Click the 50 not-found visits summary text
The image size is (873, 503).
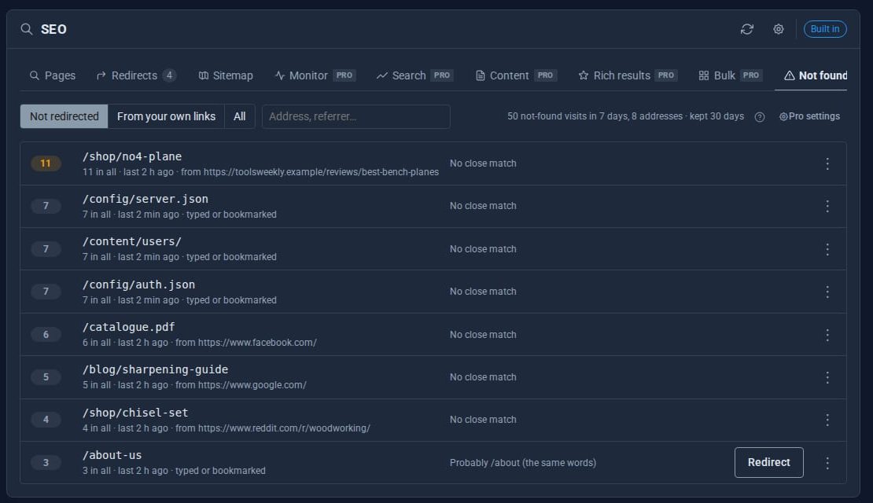[x=625, y=116]
